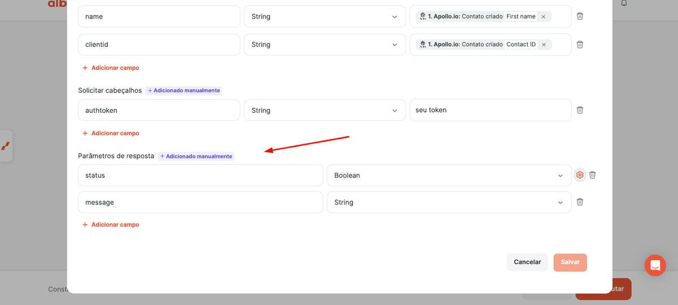678x305 pixels.
Task: Open settings gear for status parameter
Action: click(x=580, y=175)
